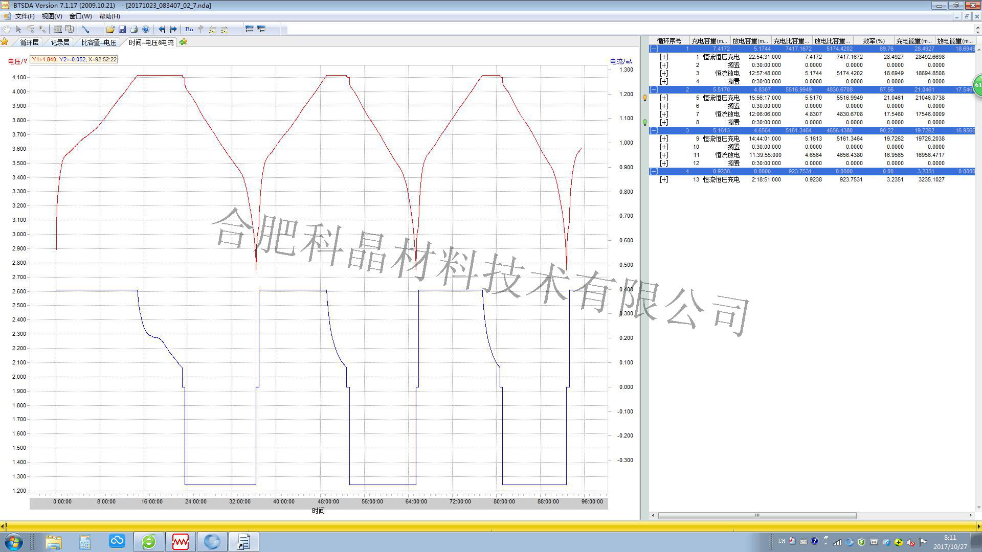The image size is (982, 552).
Task: Select the arrow pointer tool
Action: (19, 29)
